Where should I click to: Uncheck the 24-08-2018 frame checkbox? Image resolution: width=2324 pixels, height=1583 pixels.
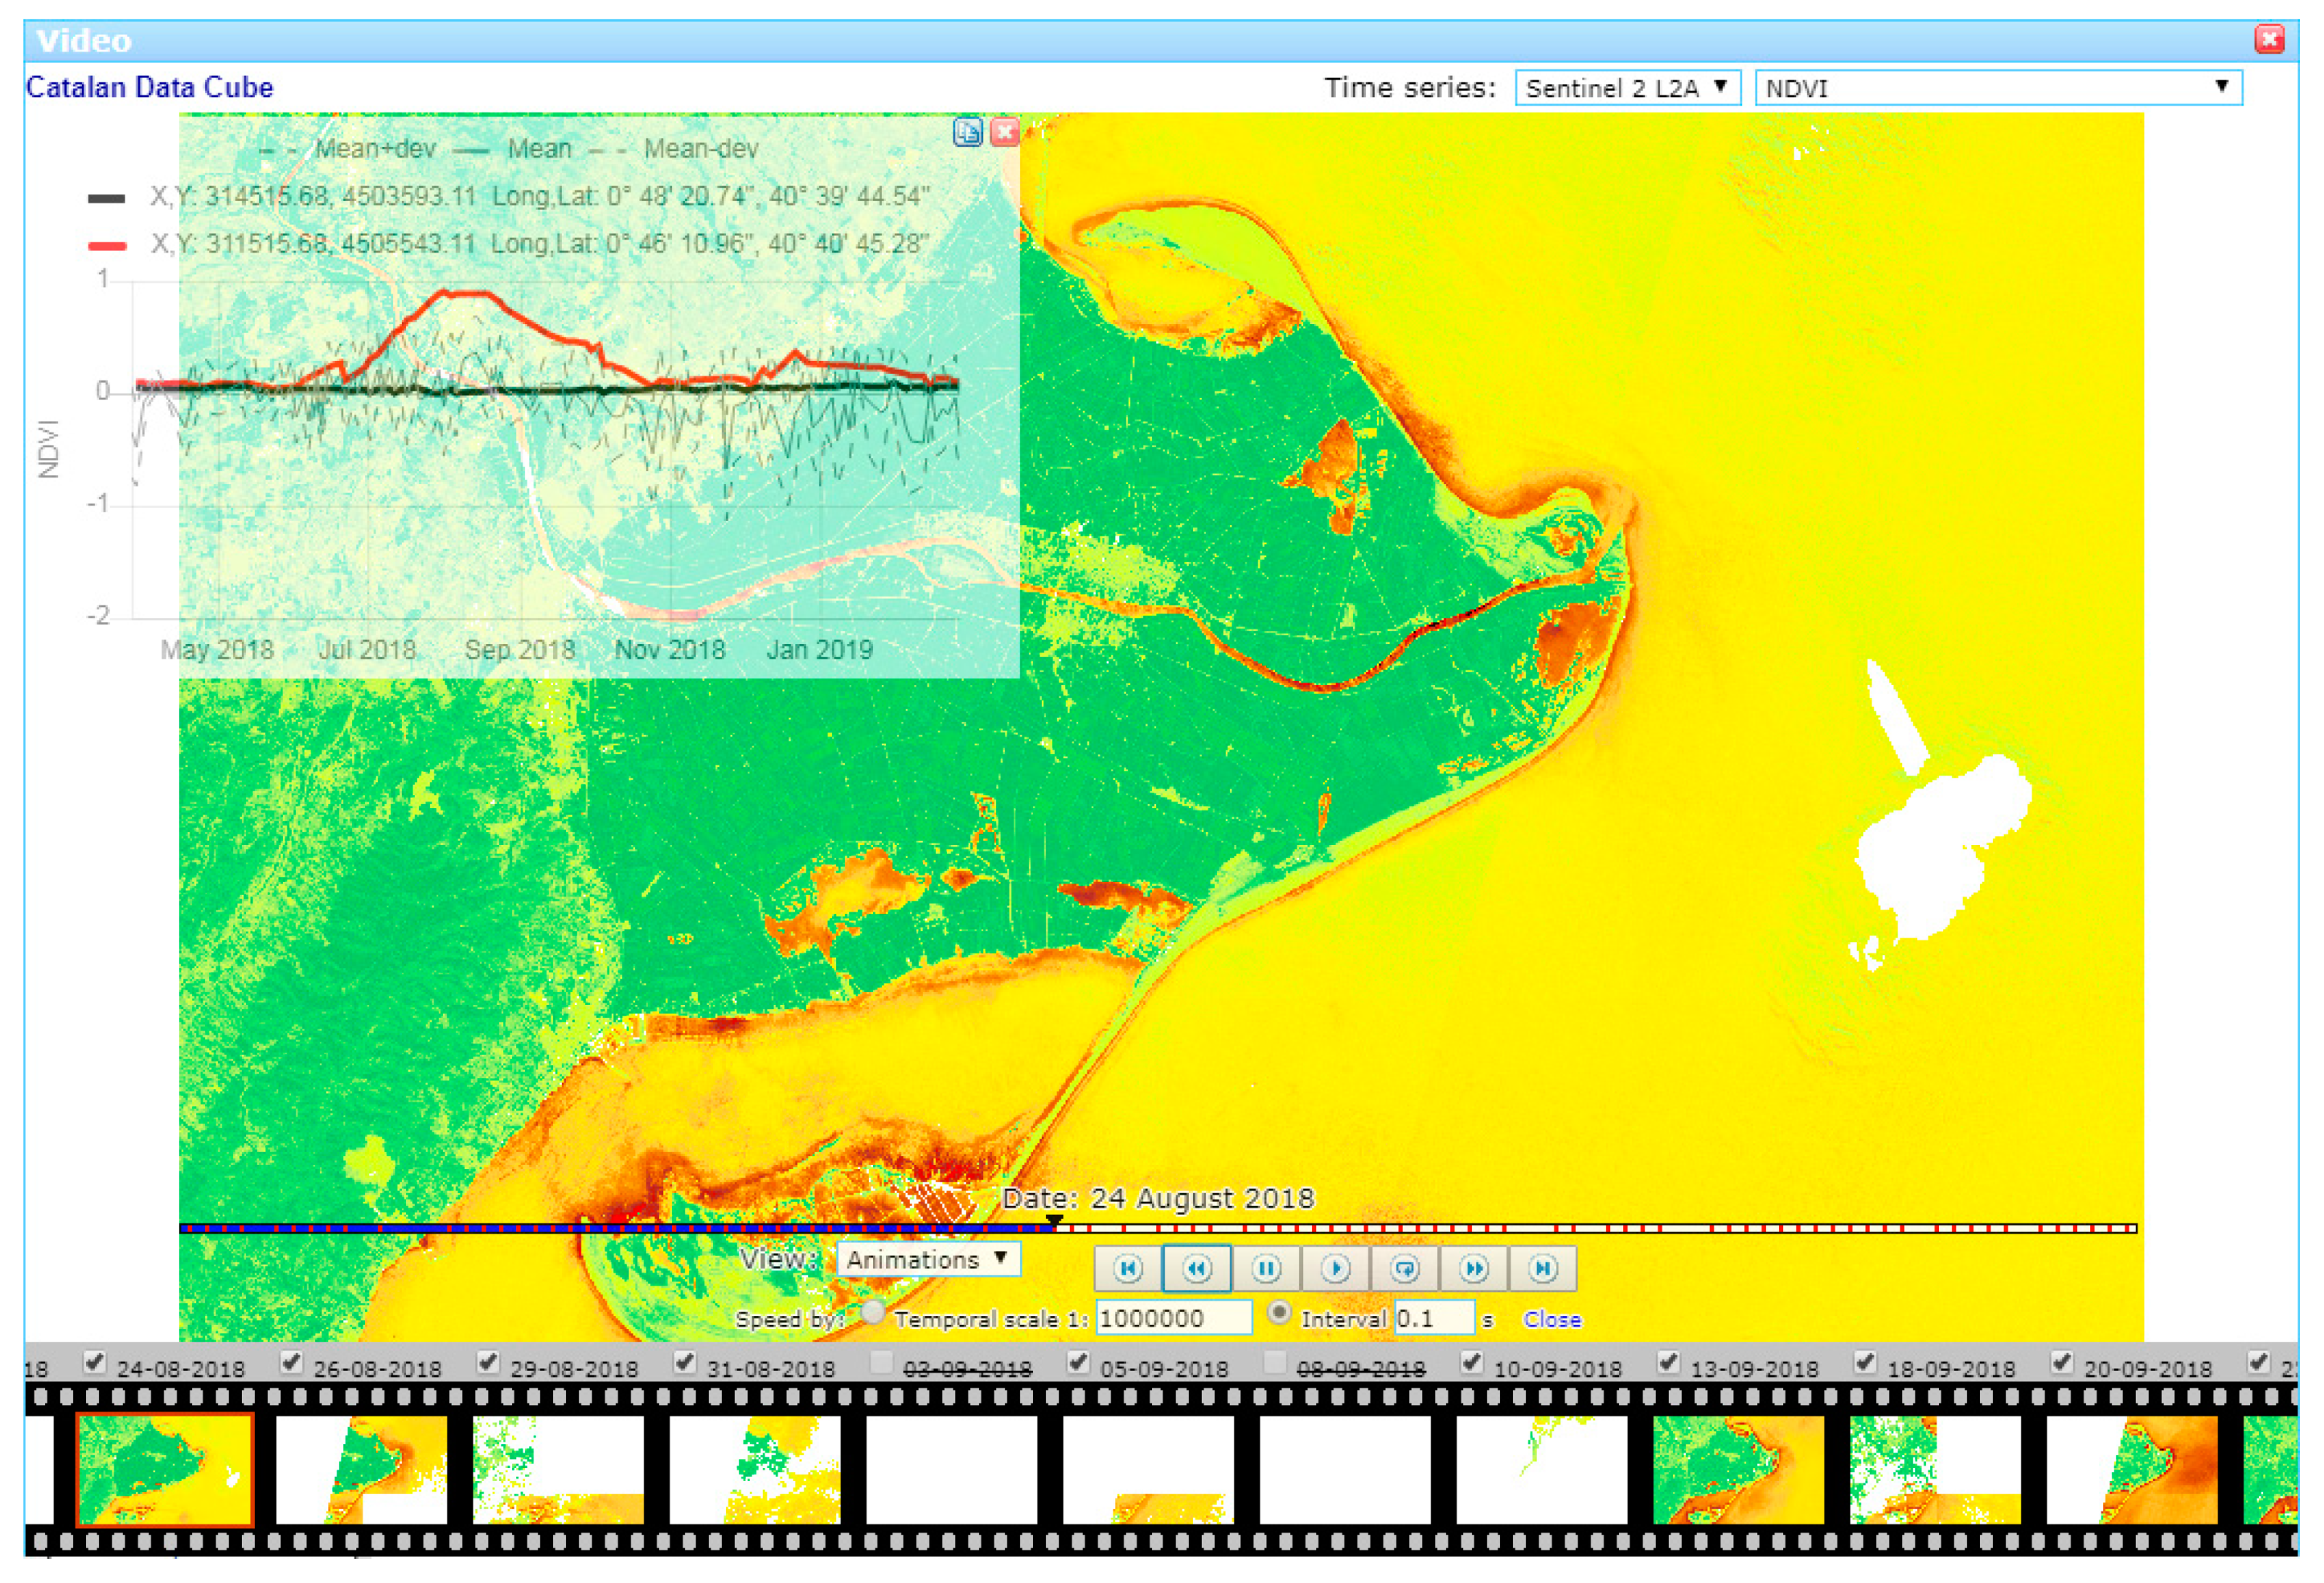click(95, 1361)
